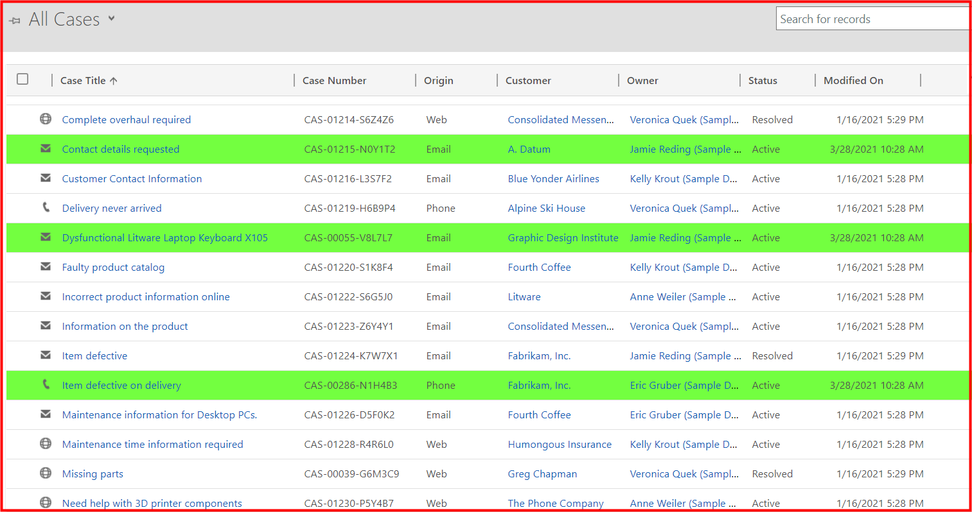Open customer Alpine Ski House
Screen dimensions: 972x512
pos(546,209)
